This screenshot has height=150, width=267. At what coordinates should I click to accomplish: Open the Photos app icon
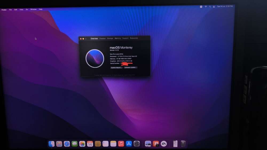[x=82, y=144]
